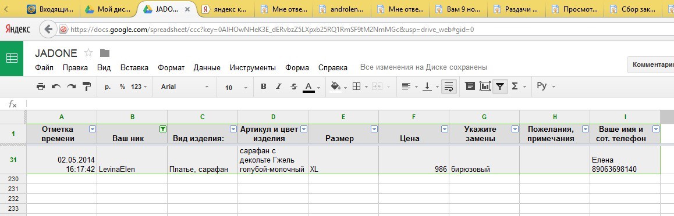Viewport: 674px width, 216px height.
Task: Open the font size 10 dropdown
Action: point(236,87)
